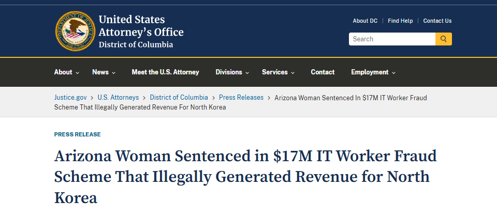Screen dimensions: 497x217
Task: Go to the Press Releases breadcrumb link
Action: tap(241, 98)
